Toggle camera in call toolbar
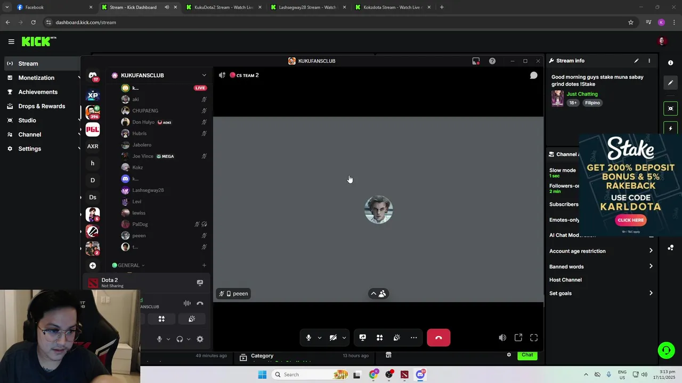682x383 pixels. (x=333, y=338)
